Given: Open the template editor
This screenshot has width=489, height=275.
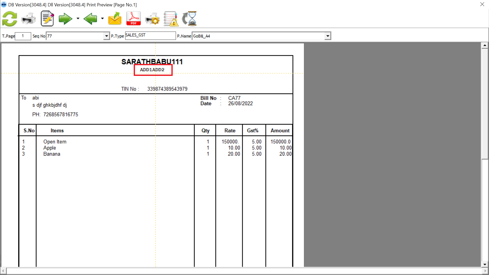Looking at the screenshot, I should pos(47,18).
